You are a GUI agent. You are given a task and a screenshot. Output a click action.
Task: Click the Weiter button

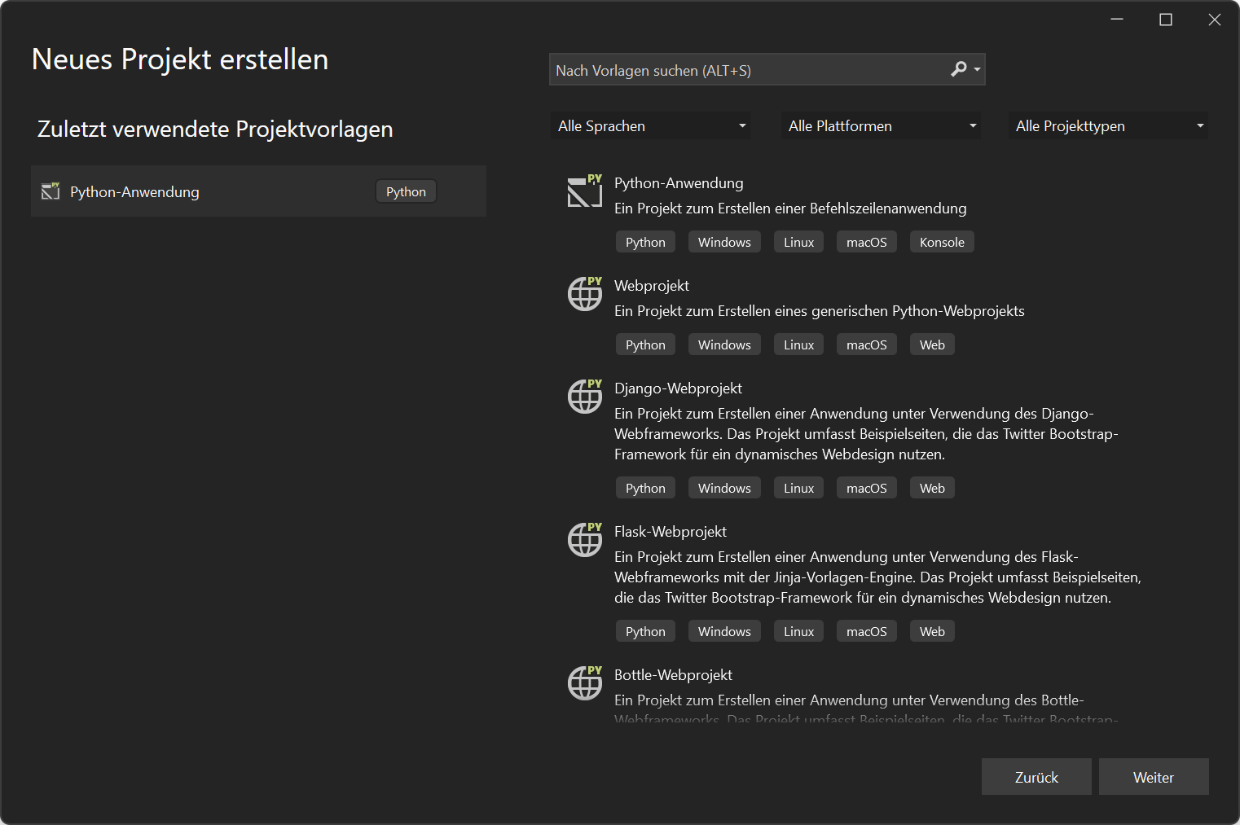(1154, 776)
